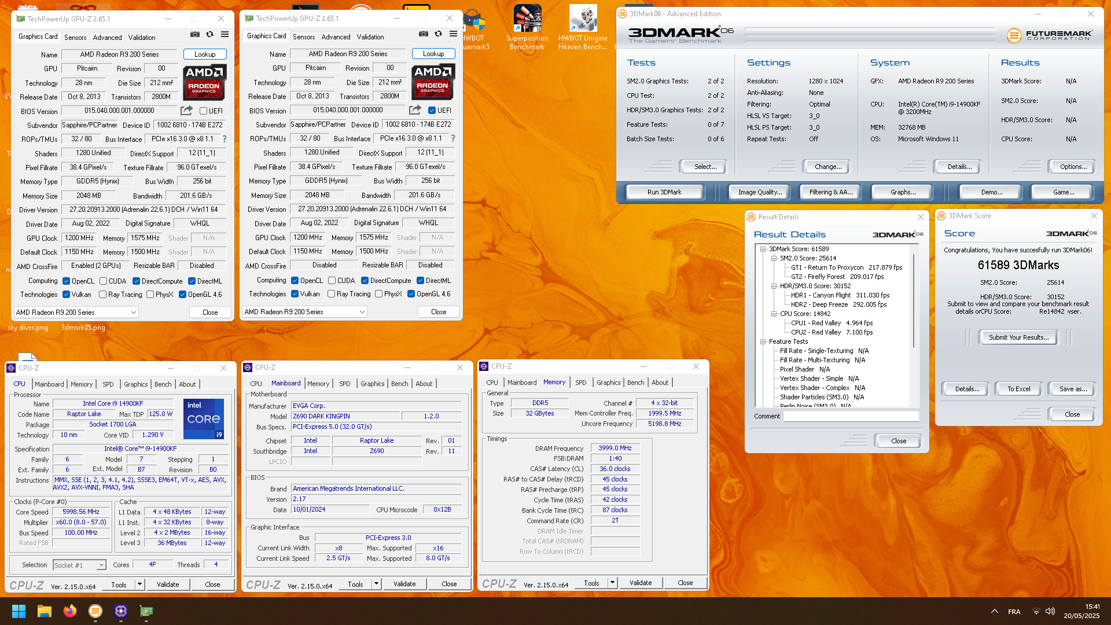The height and width of the screenshot is (625, 1111).
Task: Open Graphics tab in Mainboard CPU-Z window
Action: tap(372, 384)
